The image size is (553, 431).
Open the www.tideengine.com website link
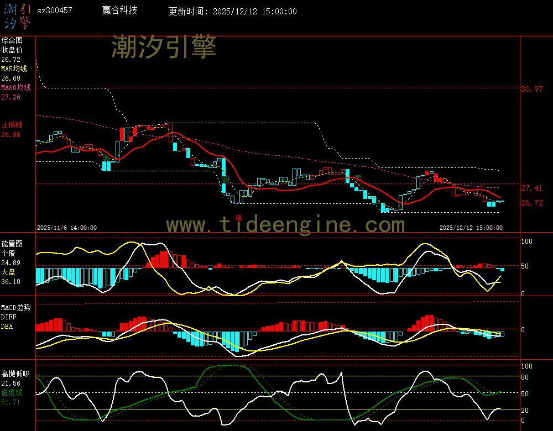point(285,225)
